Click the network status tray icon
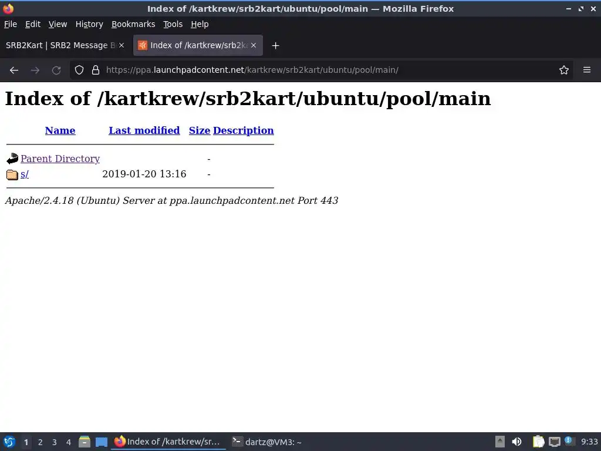601x451 pixels. pyautogui.click(x=554, y=442)
